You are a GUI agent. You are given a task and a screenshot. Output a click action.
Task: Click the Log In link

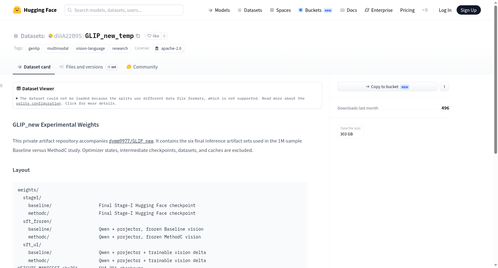tap(445, 10)
